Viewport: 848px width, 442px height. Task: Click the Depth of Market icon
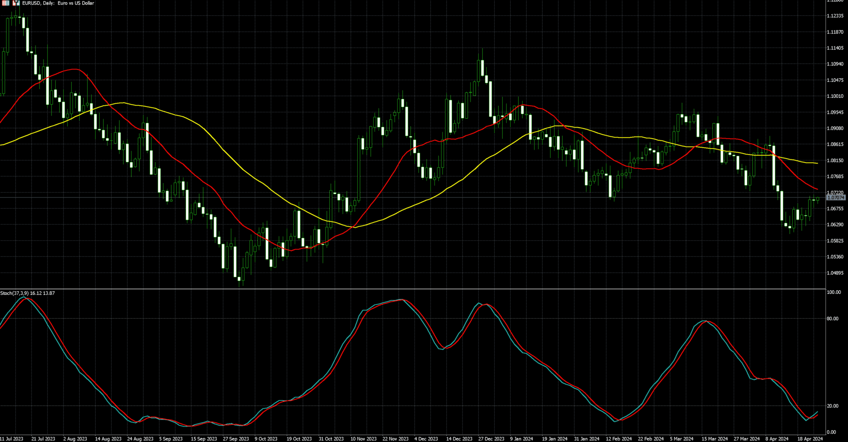[x=16, y=3]
